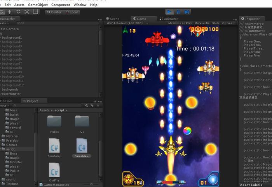Click Search by Type icon in Project
This screenshot has width=272, height=187.
[86, 106]
